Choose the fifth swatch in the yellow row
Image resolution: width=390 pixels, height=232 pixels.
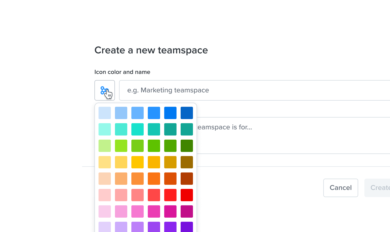tap(170, 162)
